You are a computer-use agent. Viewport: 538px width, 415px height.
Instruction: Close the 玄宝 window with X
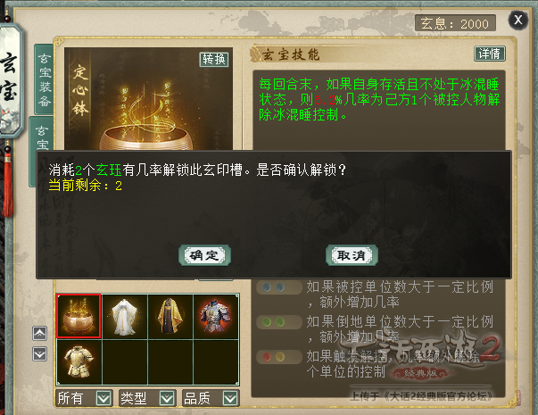click(x=517, y=20)
